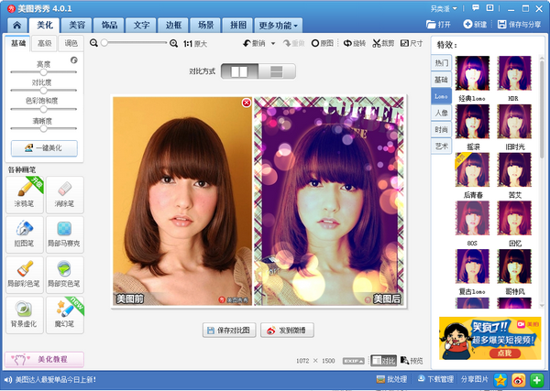Apply the 经典lomo effect thumbnail
Screen dimensions: 550x391
tap(472, 73)
